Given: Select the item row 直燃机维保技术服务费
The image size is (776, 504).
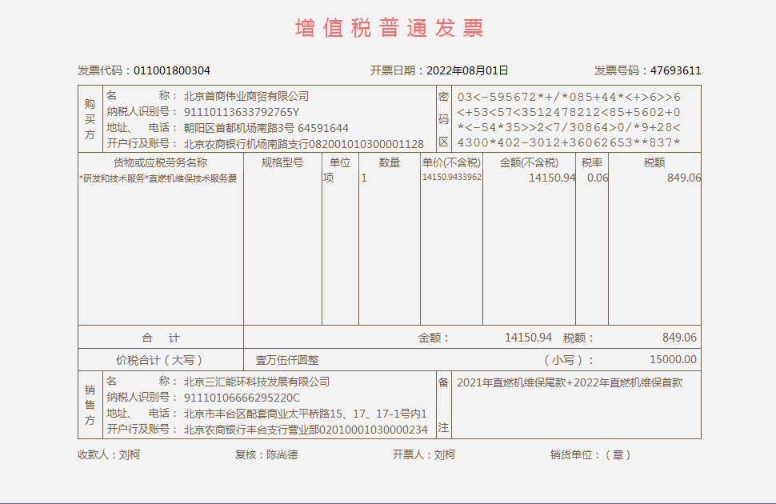Looking at the screenshot, I should (158, 178).
